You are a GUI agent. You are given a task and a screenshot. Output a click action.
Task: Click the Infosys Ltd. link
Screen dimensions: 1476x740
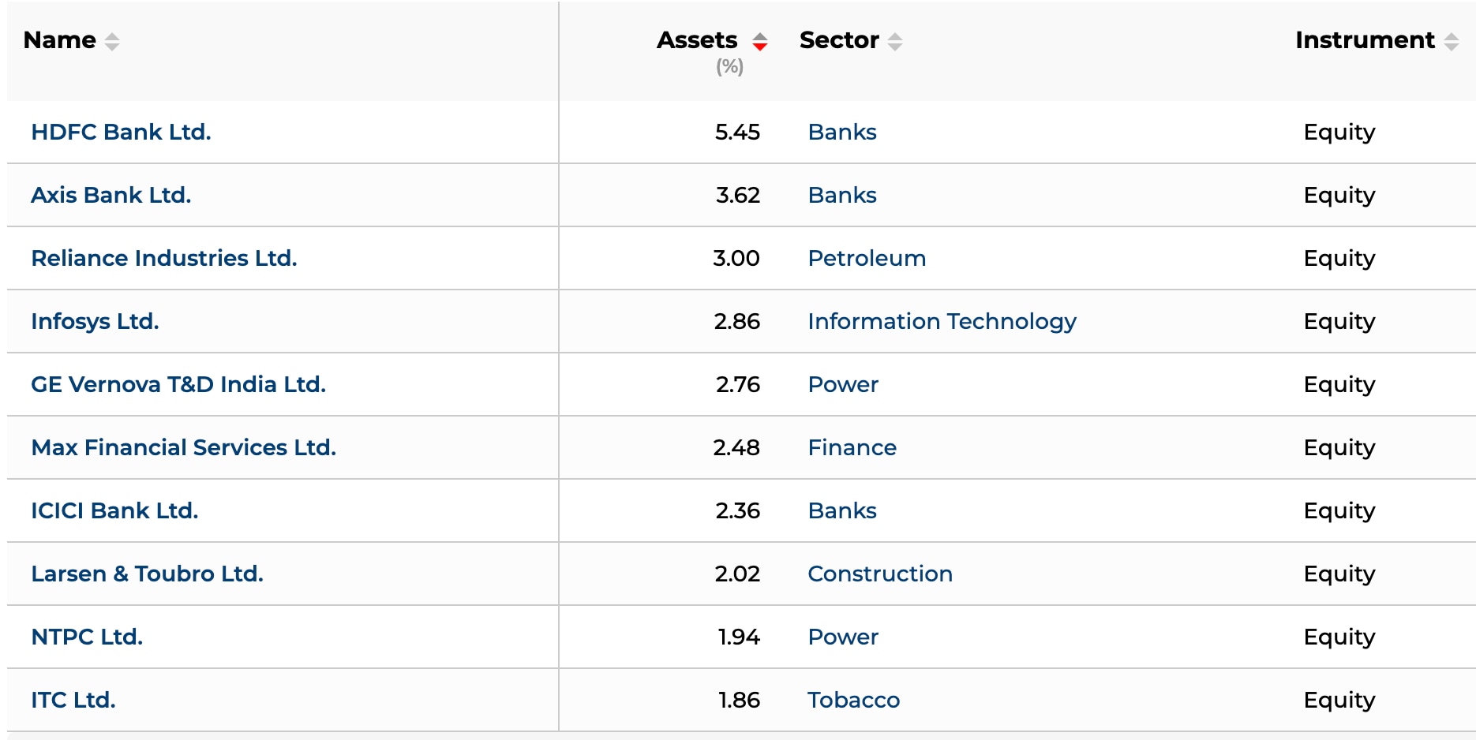click(95, 321)
